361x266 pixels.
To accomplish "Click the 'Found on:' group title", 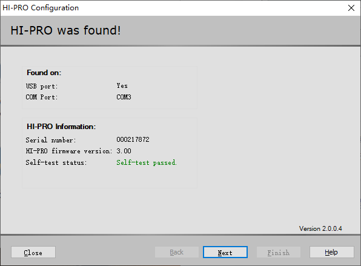I will point(44,73).
